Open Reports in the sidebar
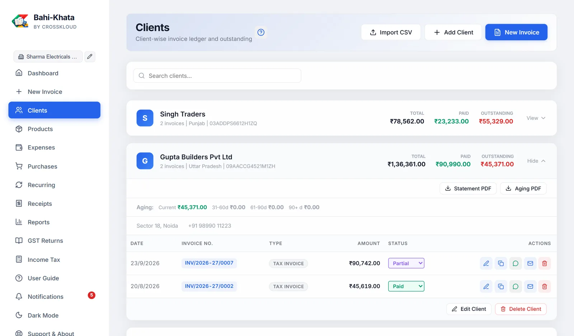 (x=54, y=222)
